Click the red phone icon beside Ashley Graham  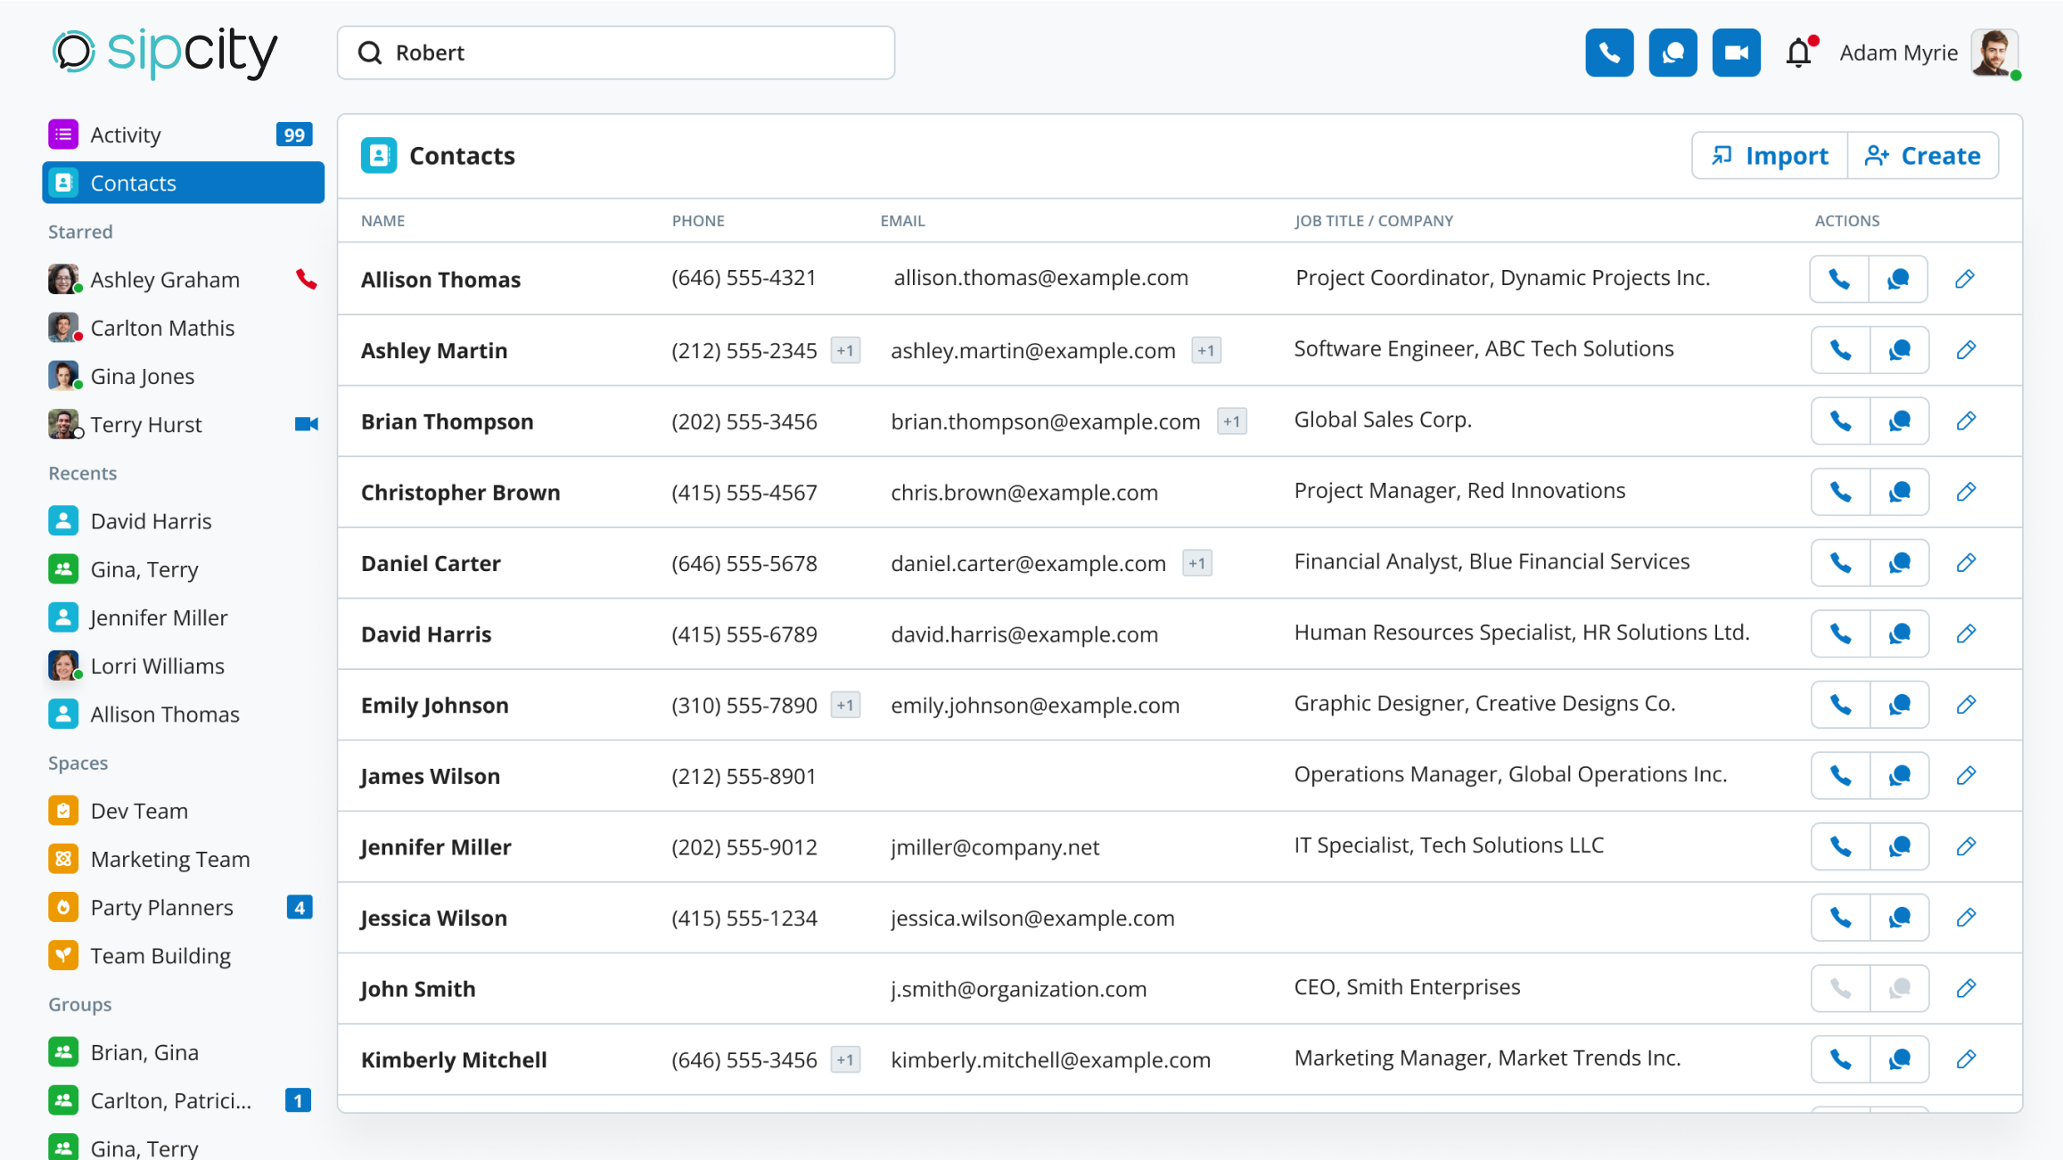[306, 280]
